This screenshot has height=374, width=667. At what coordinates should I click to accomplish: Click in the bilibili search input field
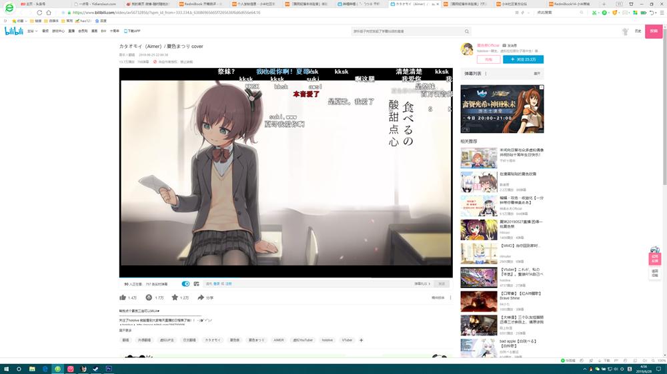click(408, 31)
